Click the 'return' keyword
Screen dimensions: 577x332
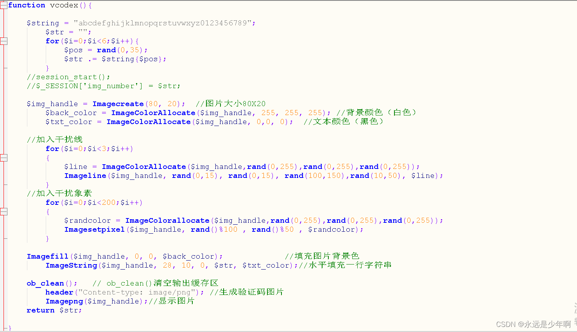coord(41,310)
